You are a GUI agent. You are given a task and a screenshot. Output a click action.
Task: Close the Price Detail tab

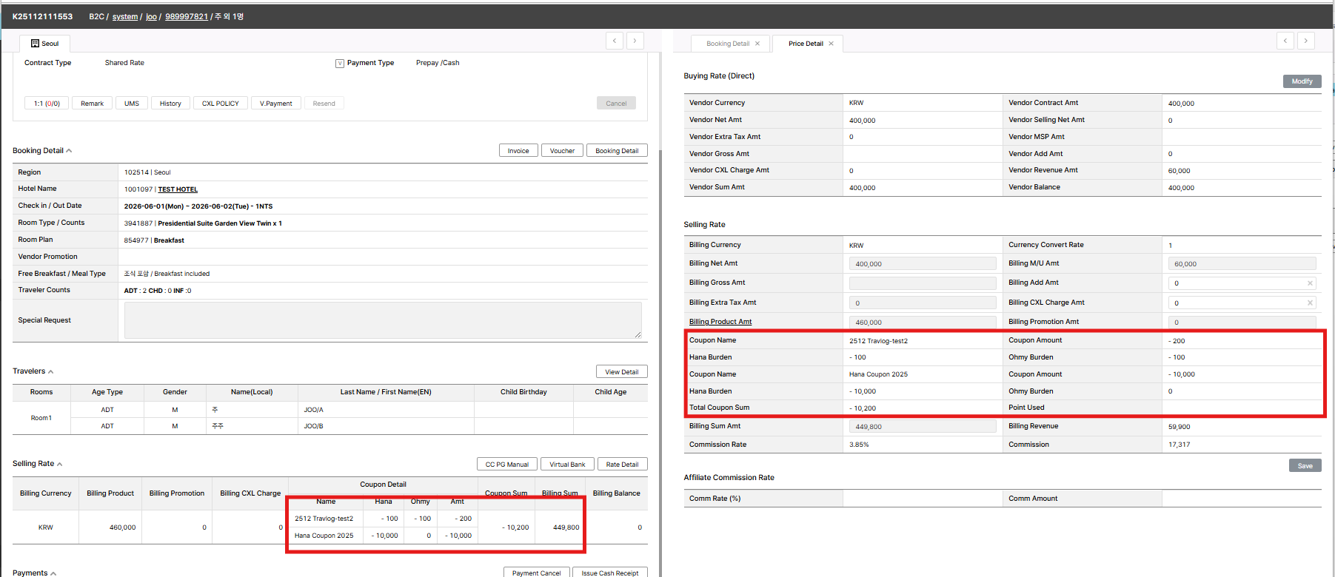pyautogui.click(x=831, y=44)
